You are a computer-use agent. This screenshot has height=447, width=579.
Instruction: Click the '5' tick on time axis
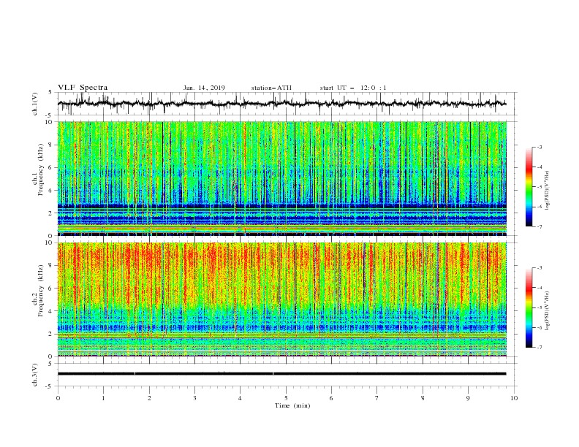286,398
